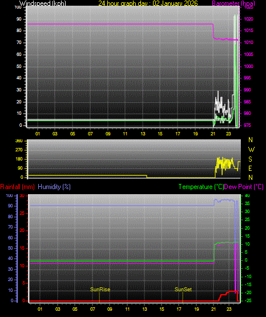Image resolution: width=266 pixels, height=317 pixels.
Task: Click the SunSet marker label
Action: tap(183, 290)
